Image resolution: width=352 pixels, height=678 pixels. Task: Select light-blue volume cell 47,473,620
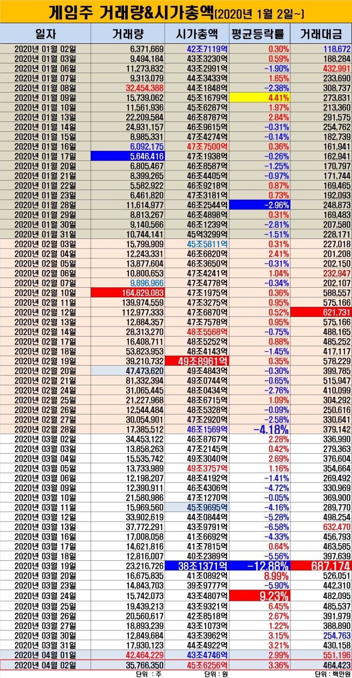pyautogui.click(x=128, y=371)
